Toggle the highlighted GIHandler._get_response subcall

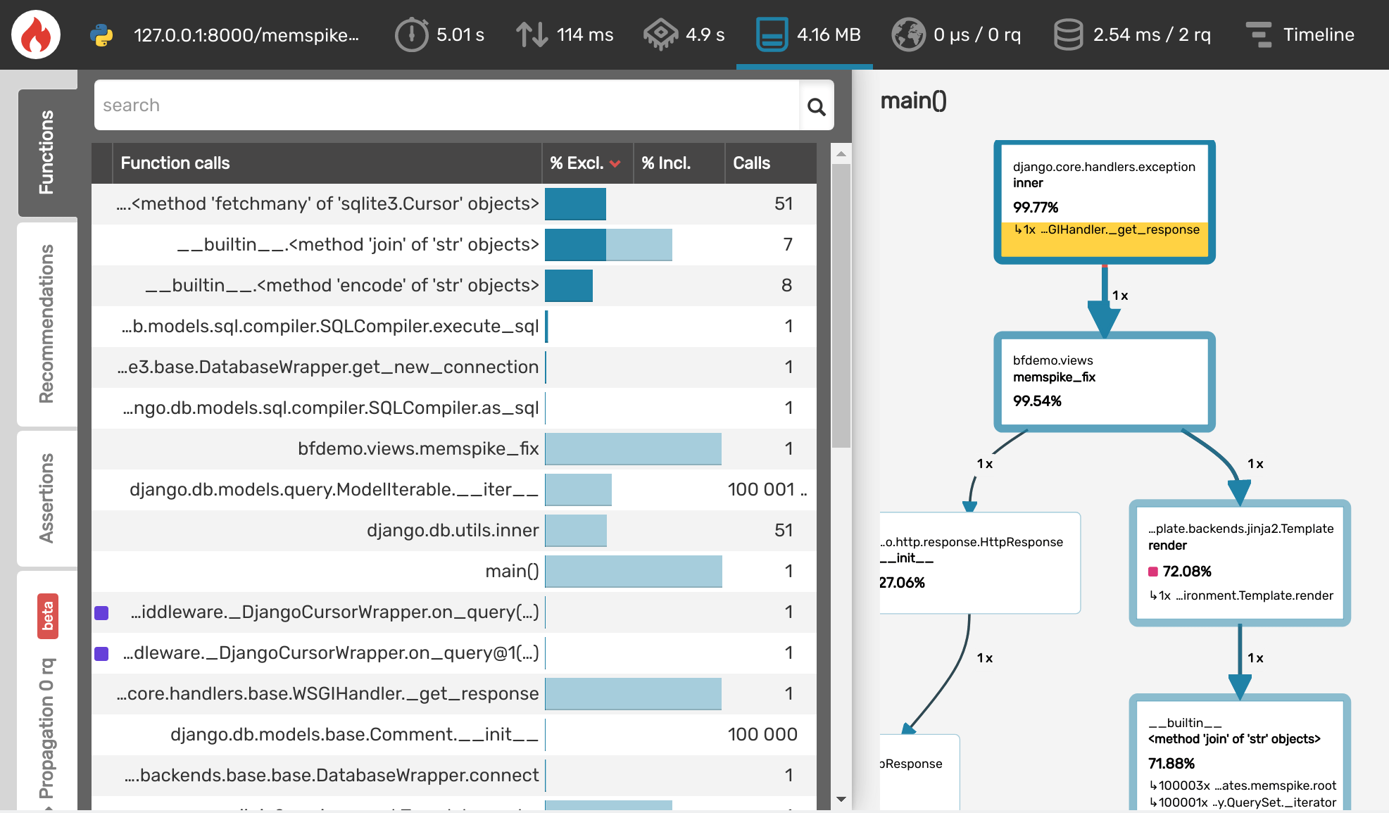point(1103,229)
